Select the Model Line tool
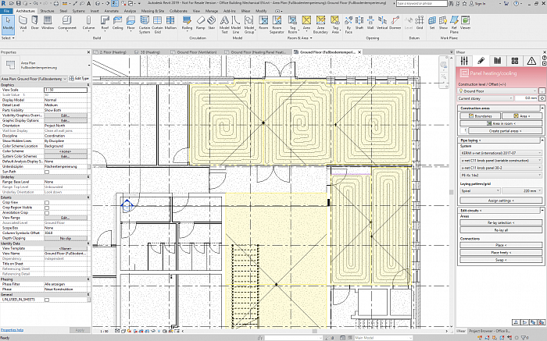547x341 pixels. [x=236, y=25]
